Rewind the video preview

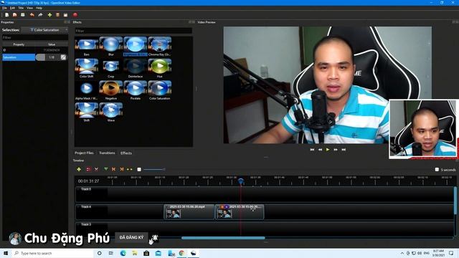point(320,150)
